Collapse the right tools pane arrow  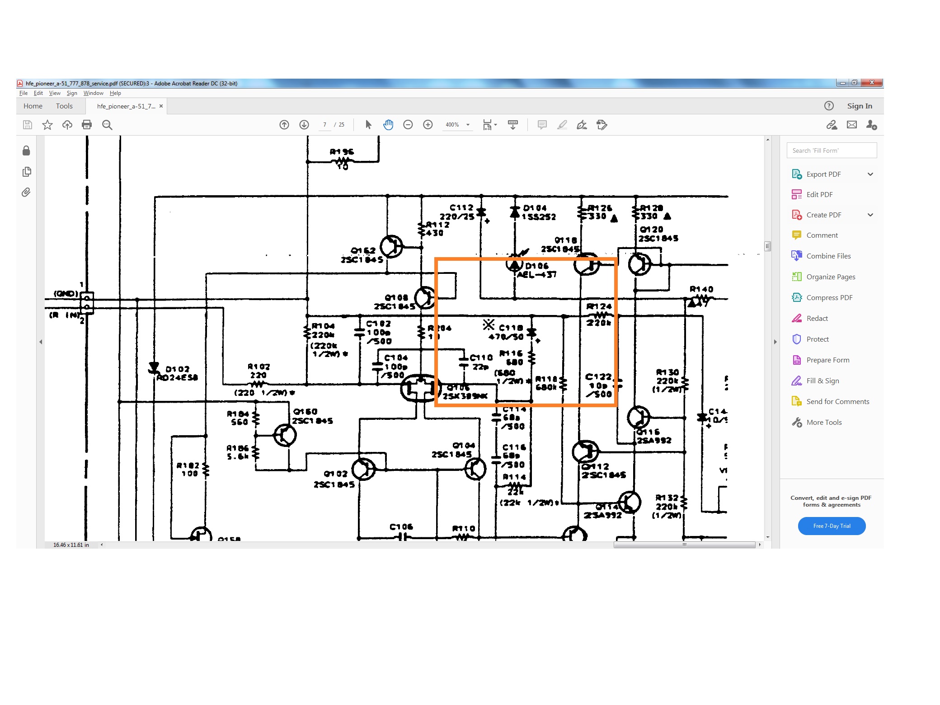[775, 342]
